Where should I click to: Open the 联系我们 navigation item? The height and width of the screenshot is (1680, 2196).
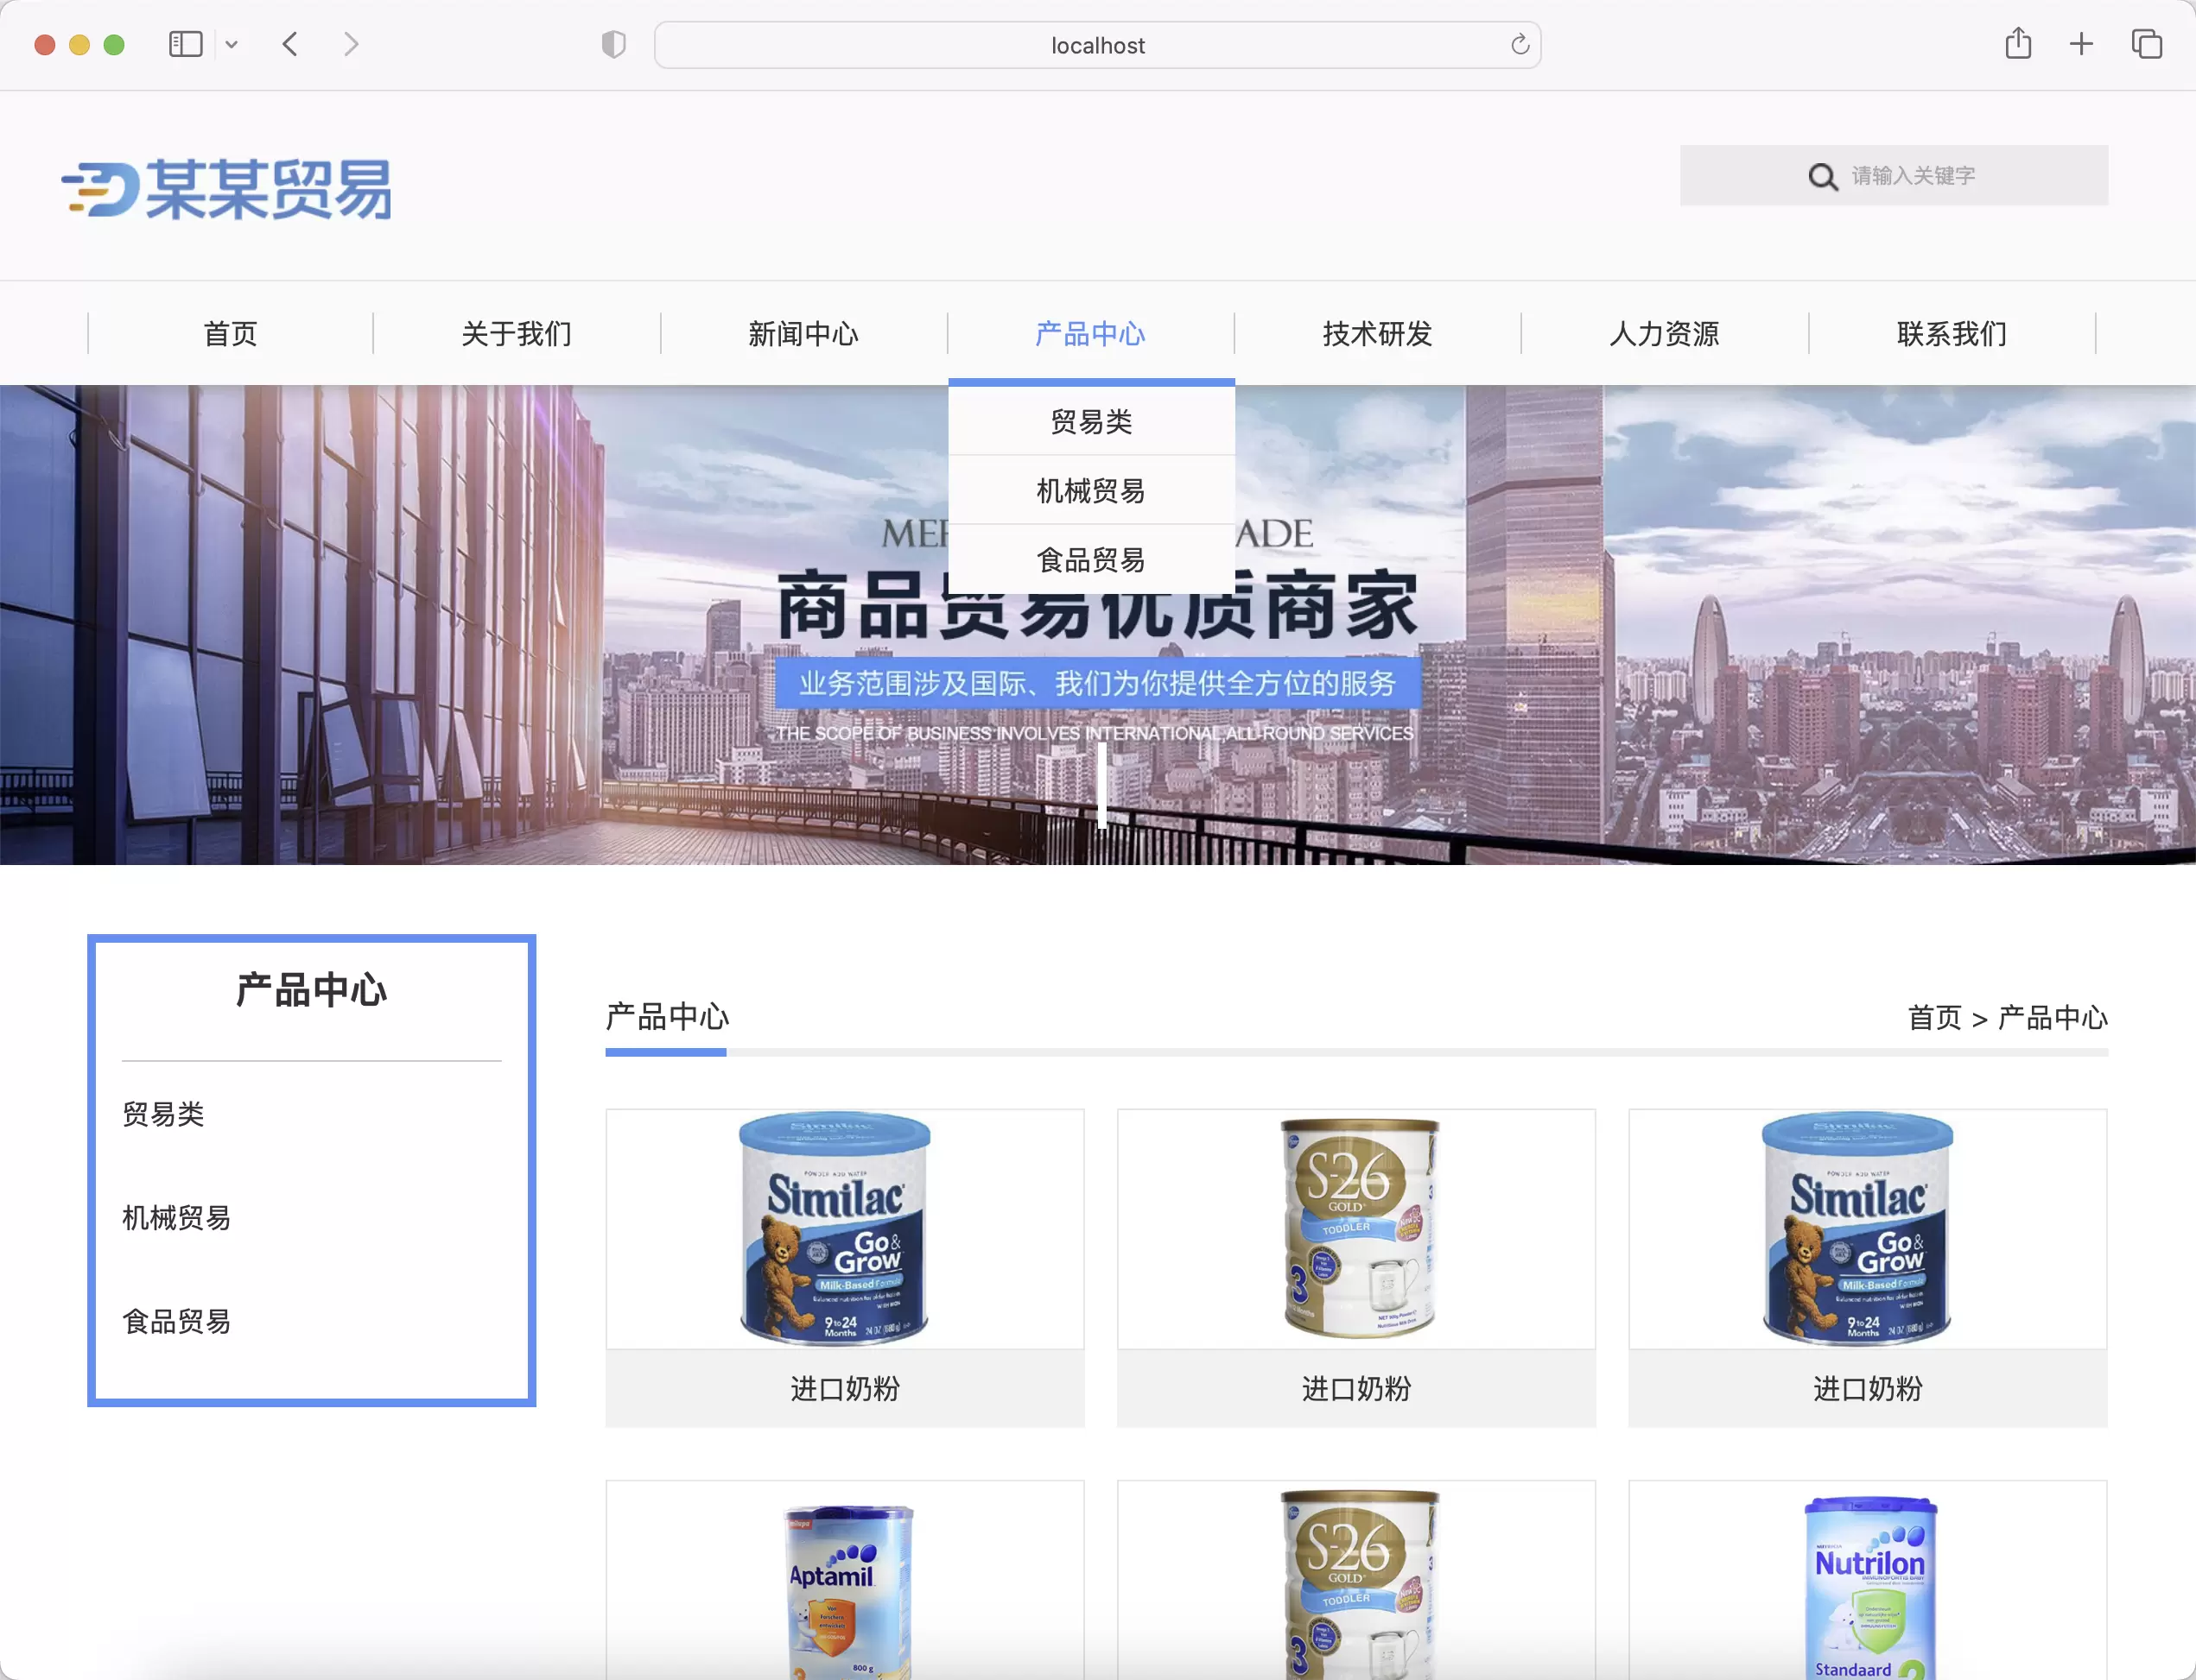[x=1952, y=333]
